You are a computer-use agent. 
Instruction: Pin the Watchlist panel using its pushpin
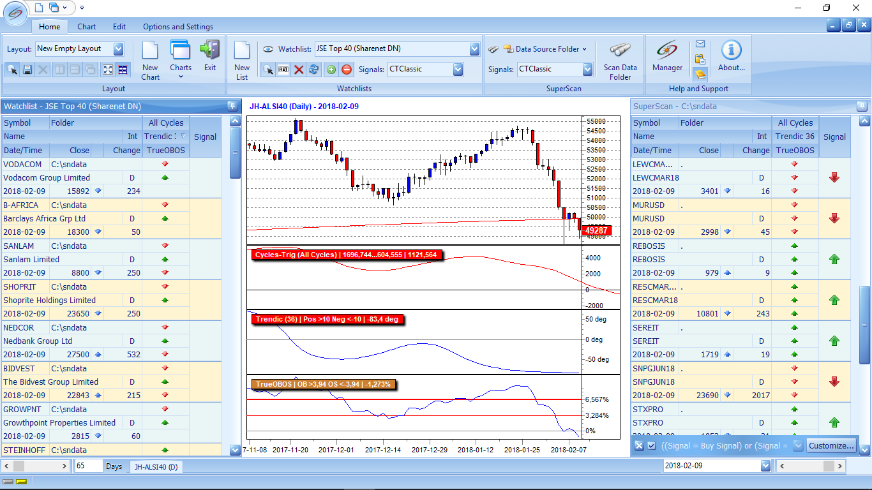231,107
